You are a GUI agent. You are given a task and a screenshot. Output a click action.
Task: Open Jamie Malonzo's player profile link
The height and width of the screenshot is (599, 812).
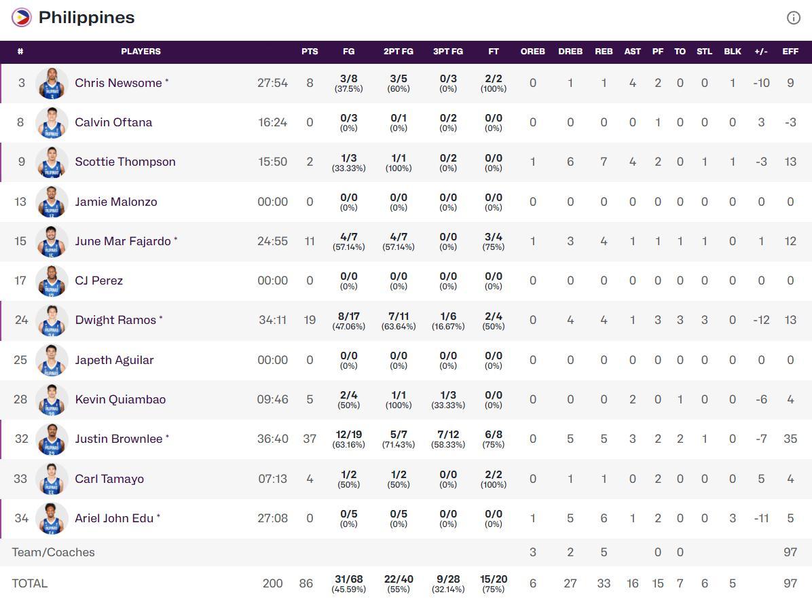pos(116,202)
